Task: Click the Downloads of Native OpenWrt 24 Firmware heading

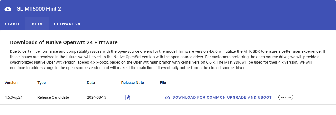Action: [x=64, y=42]
